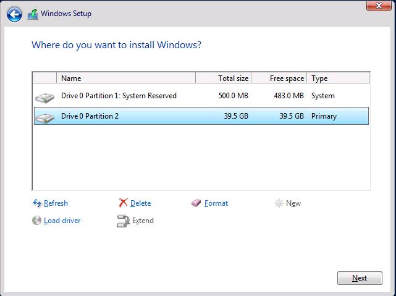Sort by the Free space column header
Viewport: 396px width, 296px height.
click(x=279, y=78)
